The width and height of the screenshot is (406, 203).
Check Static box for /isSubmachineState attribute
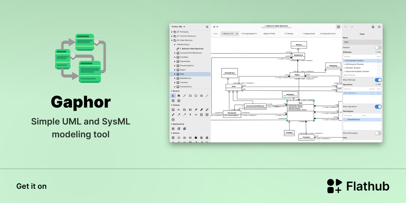(x=379, y=71)
